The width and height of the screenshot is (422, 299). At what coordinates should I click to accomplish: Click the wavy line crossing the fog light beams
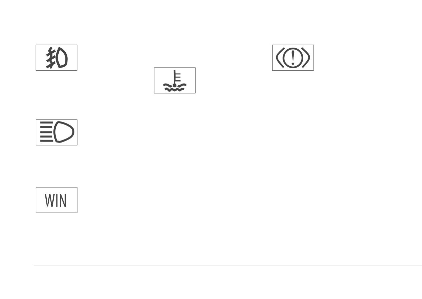tap(50, 58)
